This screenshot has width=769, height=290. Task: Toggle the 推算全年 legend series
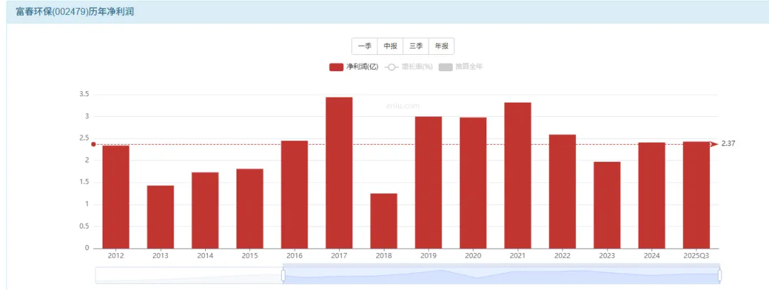click(461, 67)
